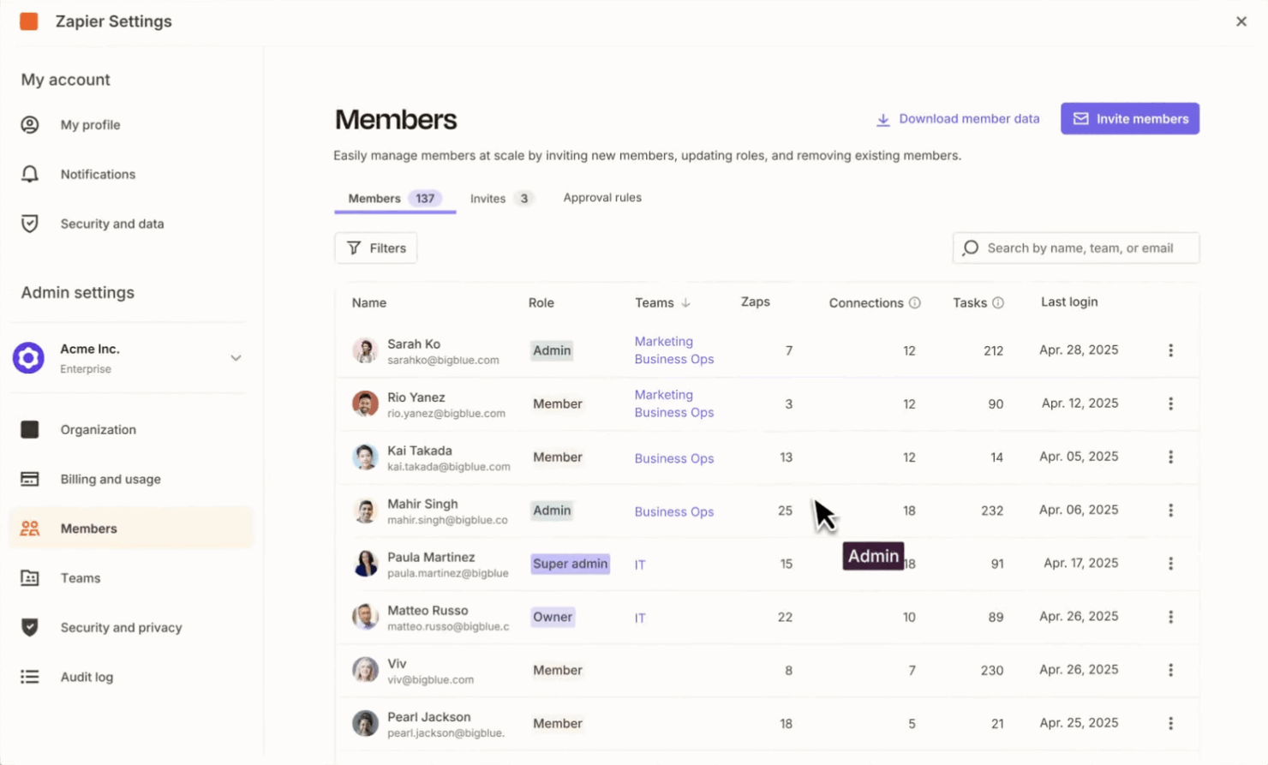Open Notifications using the bell icon
Image resolution: width=1268 pixels, height=765 pixels.
tap(30, 174)
